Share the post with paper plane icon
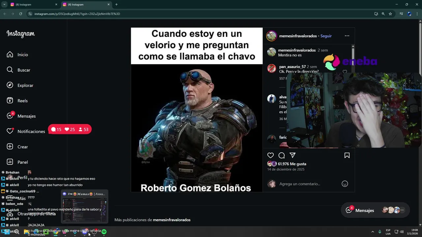 tap(292, 155)
